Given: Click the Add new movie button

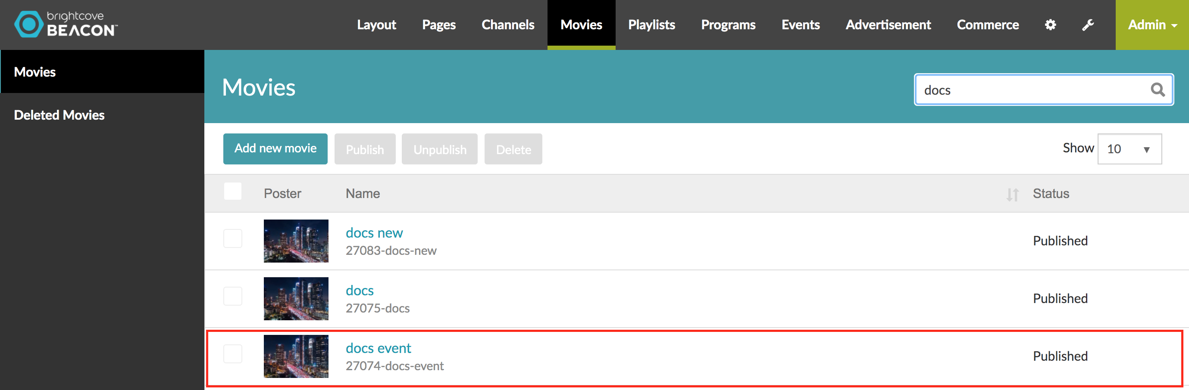Looking at the screenshot, I should [275, 149].
